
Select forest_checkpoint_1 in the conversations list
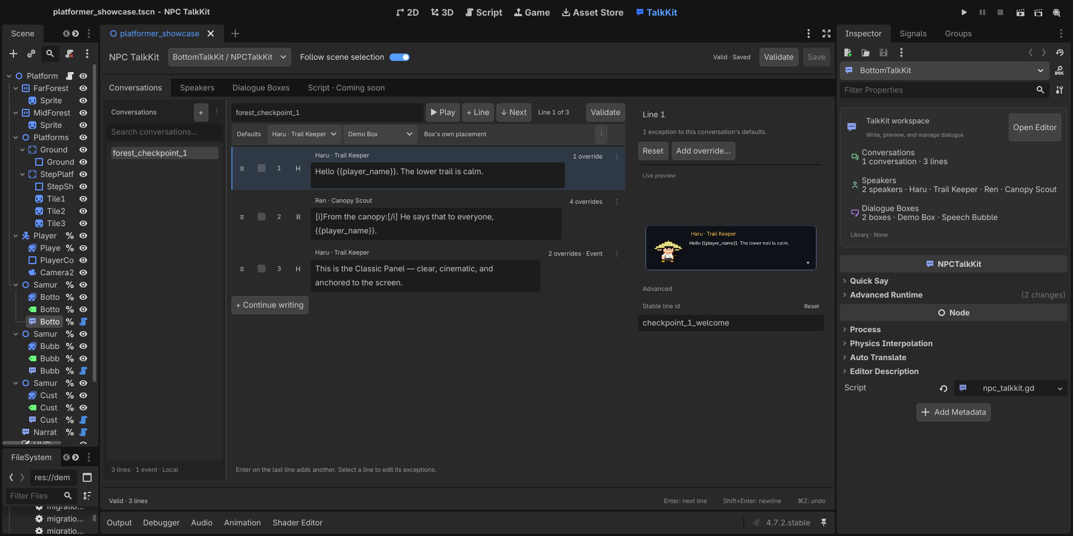164,153
